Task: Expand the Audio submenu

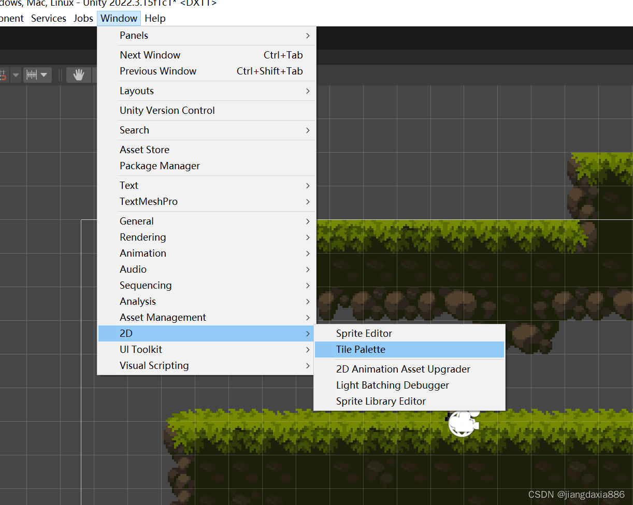Action: coord(207,269)
